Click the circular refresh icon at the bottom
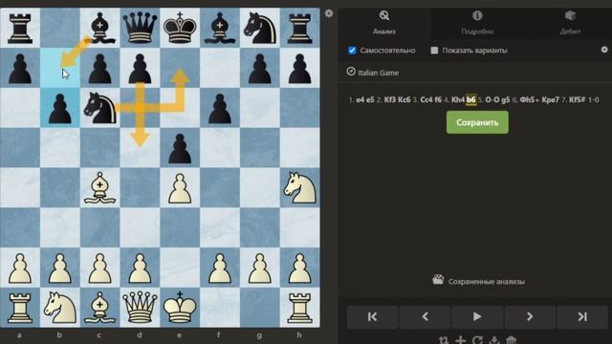The height and width of the screenshot is (344, 612). pos(477,340)
